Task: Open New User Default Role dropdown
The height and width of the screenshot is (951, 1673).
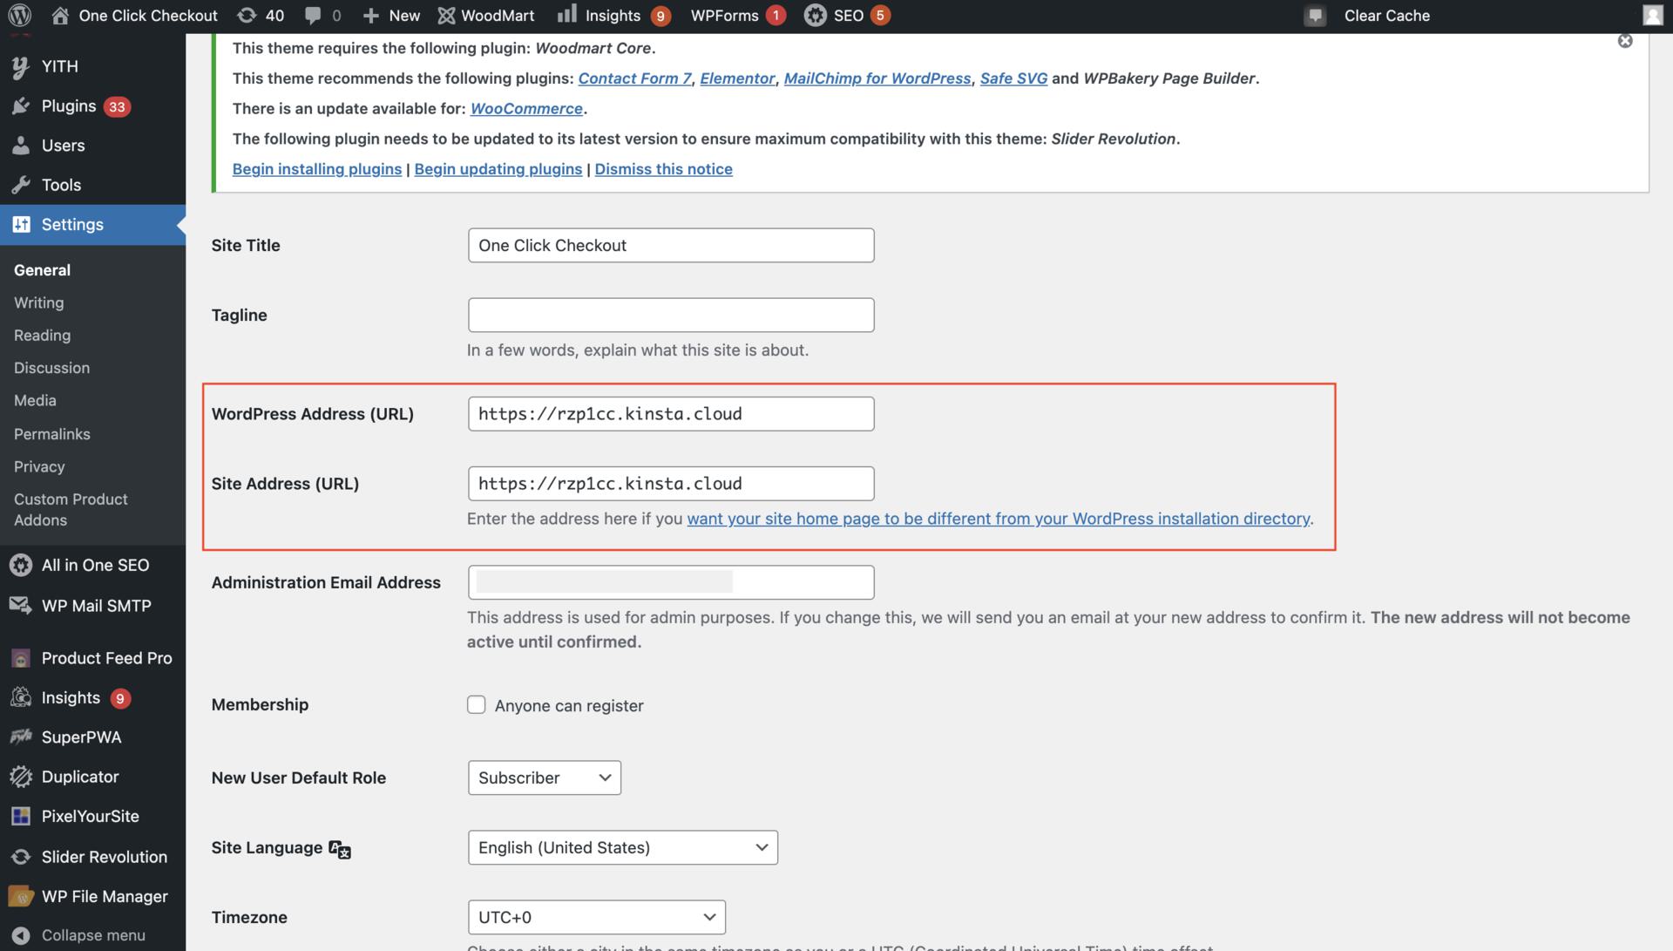Action: (x=545, y=778)
